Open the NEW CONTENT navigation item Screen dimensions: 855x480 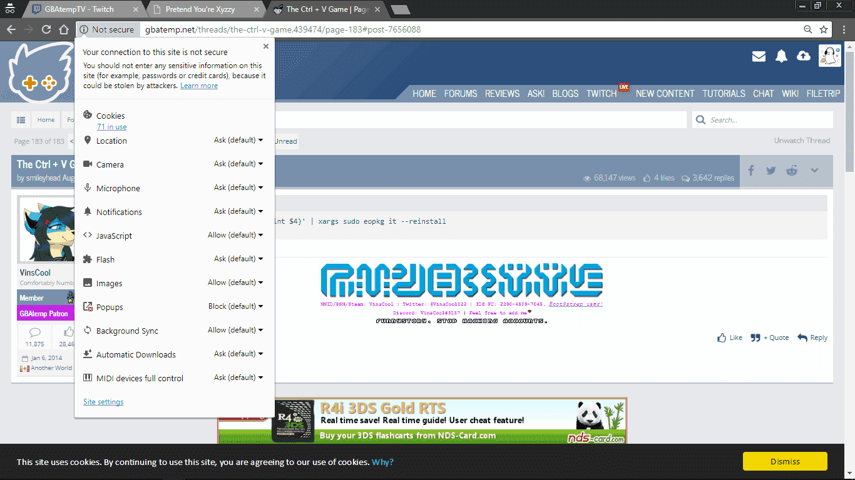tap(665, 94)
